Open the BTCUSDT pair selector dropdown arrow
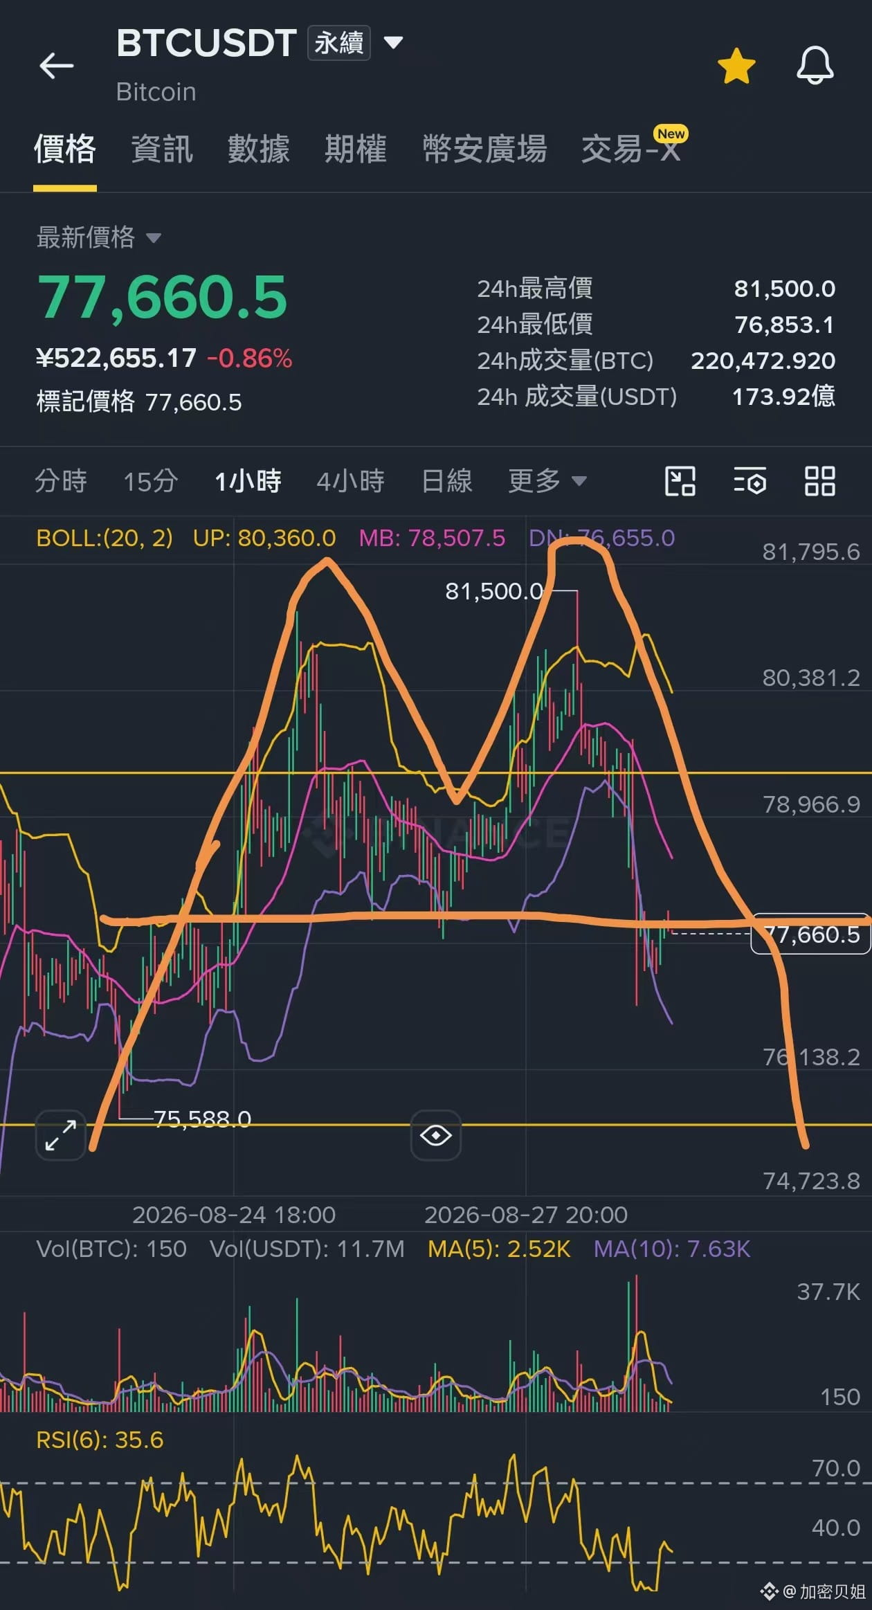The height and width of the screenshot is (1610, 872). point(393,43)
